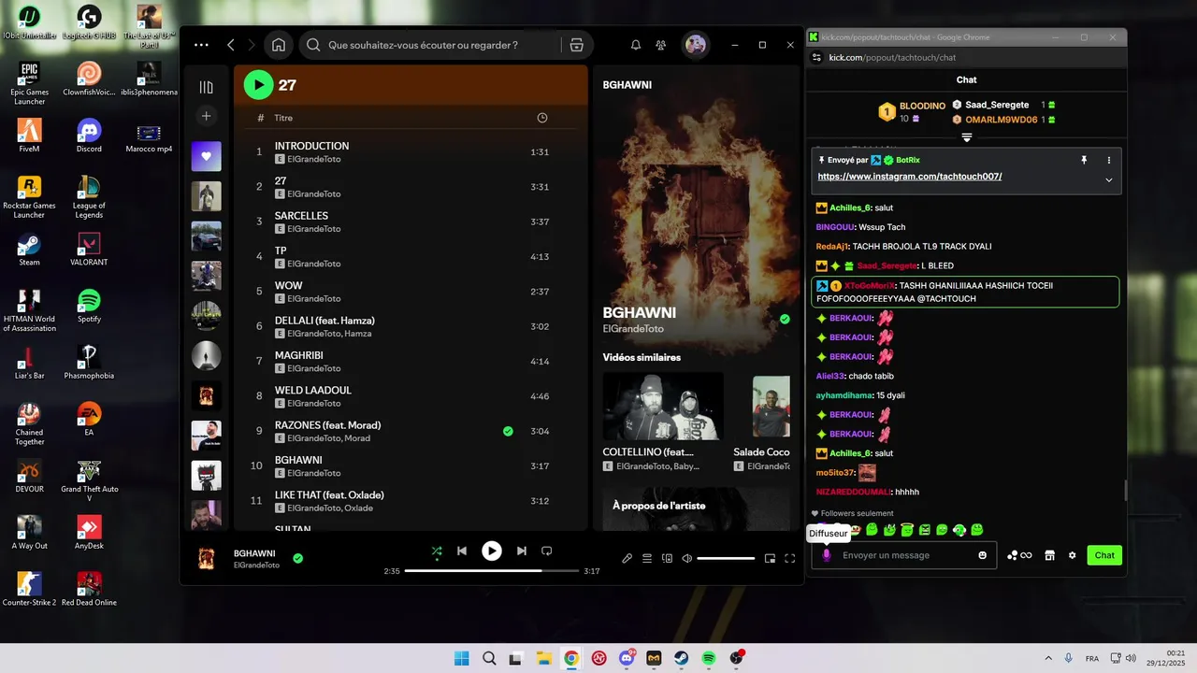Screen dimensions: 1197x673
Task: Expand Your Library sidebar in Spotify
Action: point(207,87)
